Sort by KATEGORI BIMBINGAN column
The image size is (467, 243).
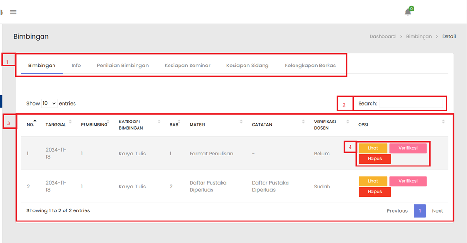click(x=159, y=121)
